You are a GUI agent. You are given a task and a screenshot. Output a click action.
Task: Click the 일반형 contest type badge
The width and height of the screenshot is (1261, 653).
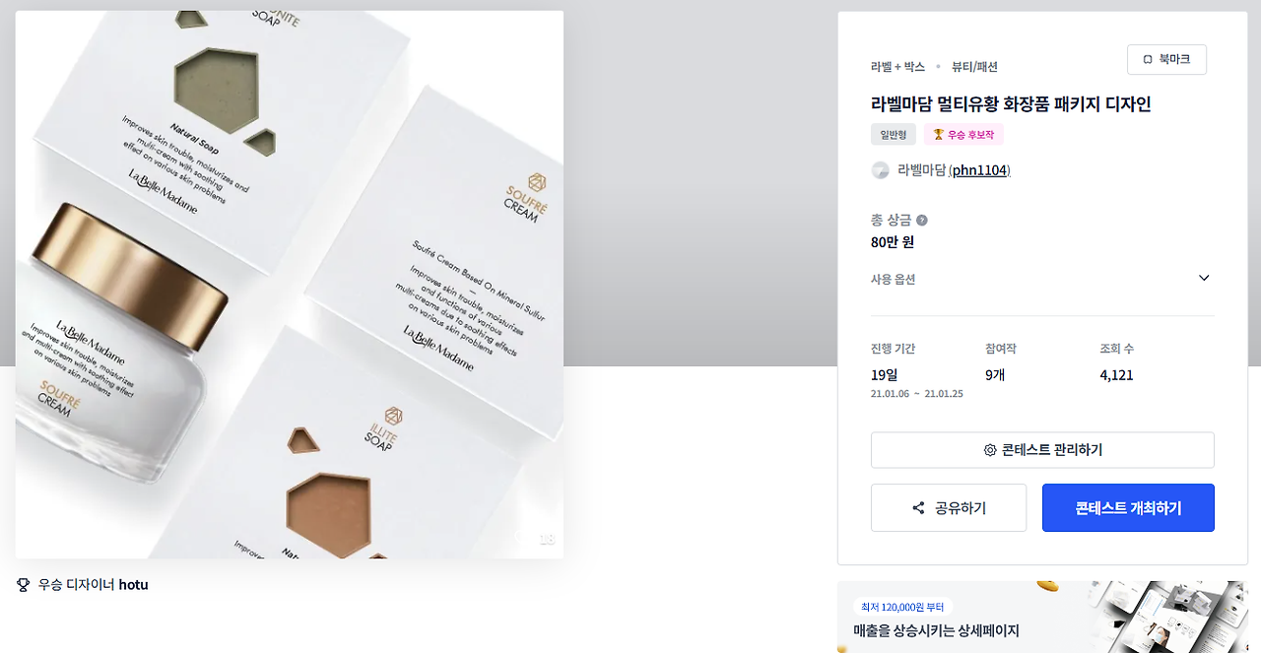click(x=894, y=135)
